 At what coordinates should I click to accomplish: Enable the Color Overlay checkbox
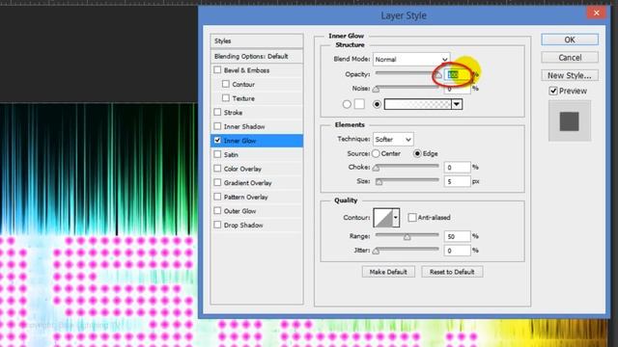click(x=217, y=169)
